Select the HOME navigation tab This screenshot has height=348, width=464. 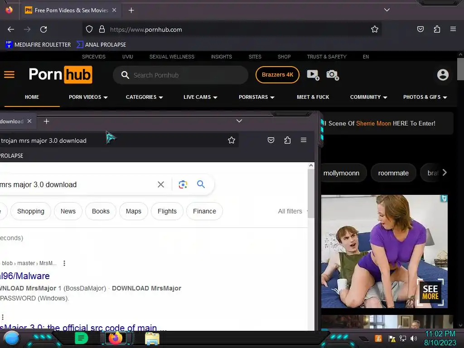(32, 97)
